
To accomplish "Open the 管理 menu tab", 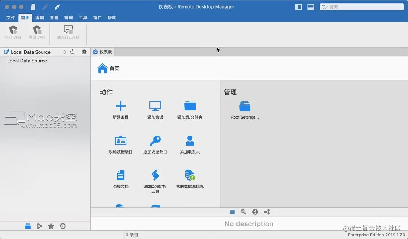I will 69,18.
